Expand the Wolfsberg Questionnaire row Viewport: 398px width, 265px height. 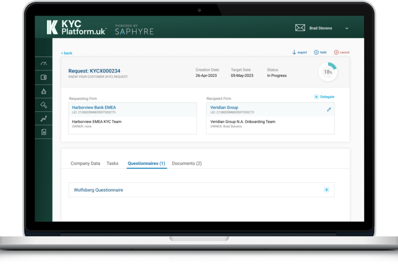326,190
